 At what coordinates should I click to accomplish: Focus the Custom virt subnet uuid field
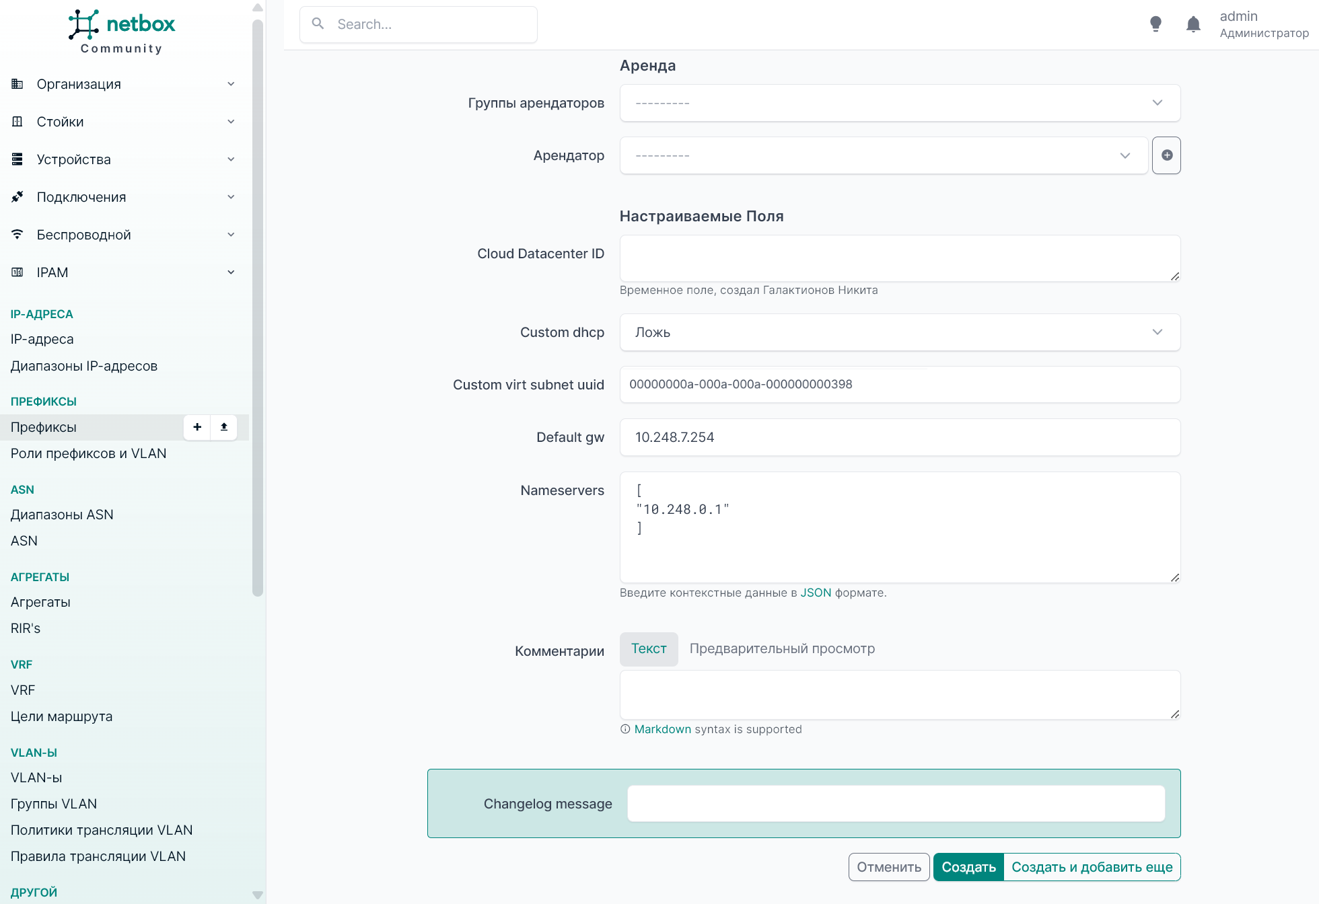(900, 385)
